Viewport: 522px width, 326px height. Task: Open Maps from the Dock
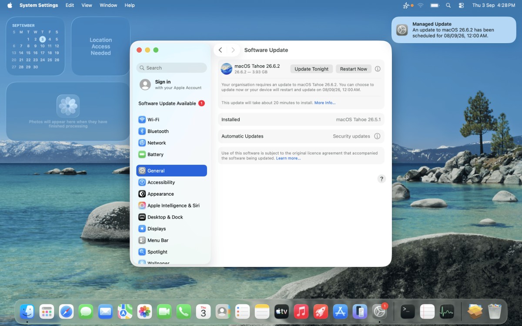click(x=125, y=312)
